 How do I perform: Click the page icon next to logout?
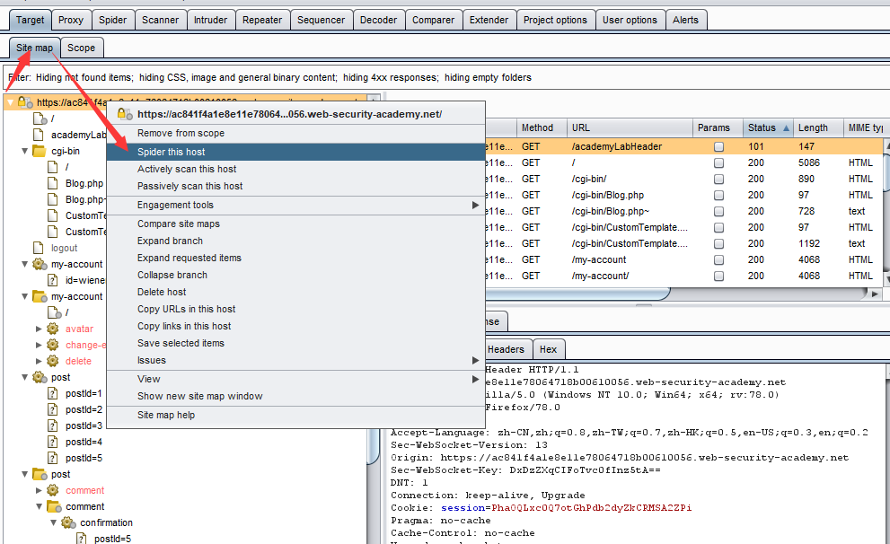[40, 248]
